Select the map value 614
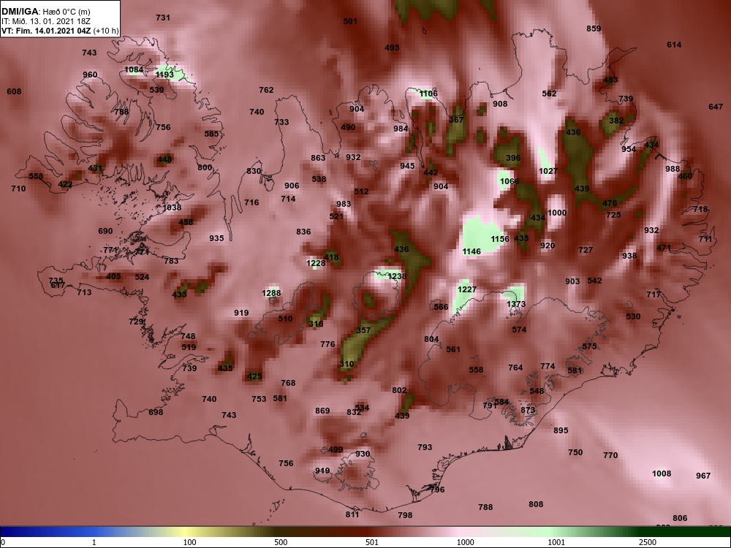Viewport: 731px width, 548px height. [x=674, y=45]
